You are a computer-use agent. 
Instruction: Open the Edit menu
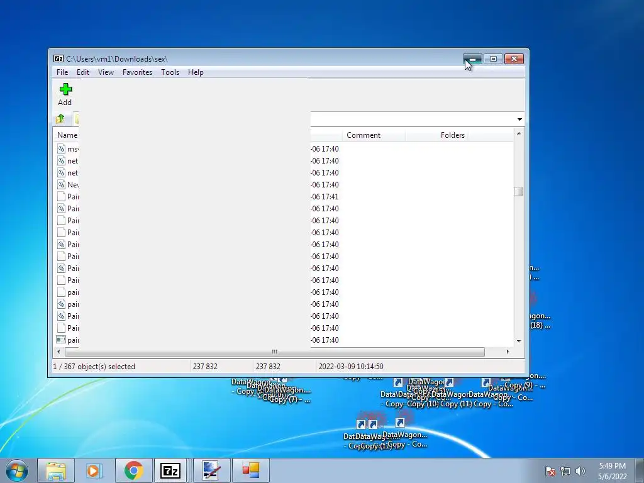click(x=82, y=72)
